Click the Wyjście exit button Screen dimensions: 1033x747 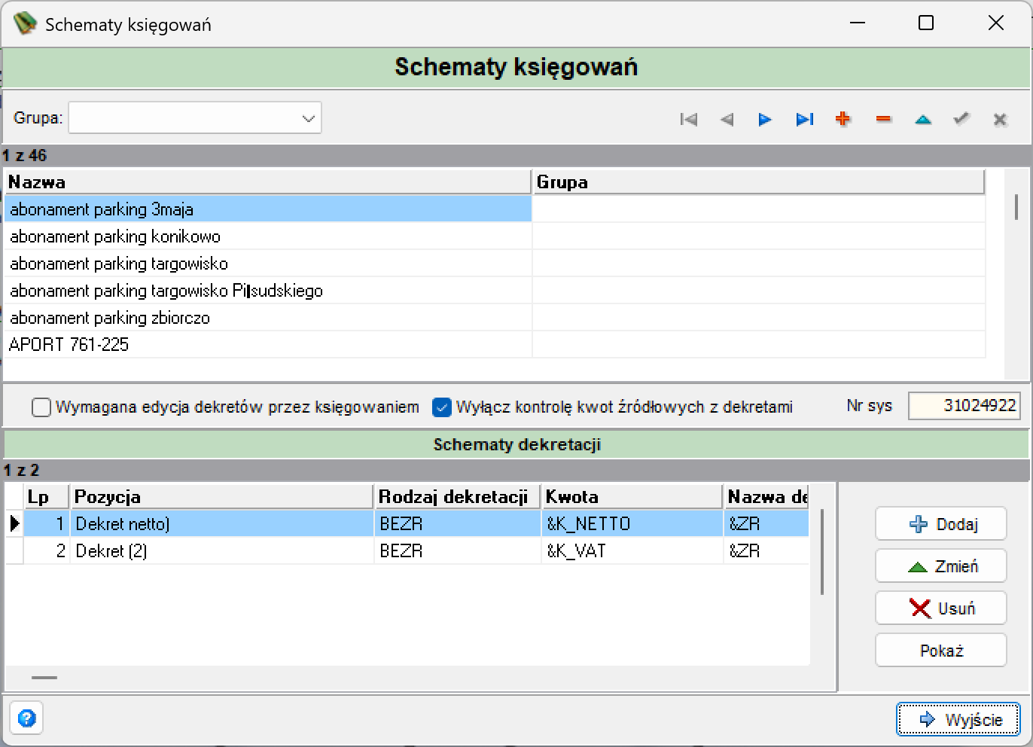tap(958, 719)
